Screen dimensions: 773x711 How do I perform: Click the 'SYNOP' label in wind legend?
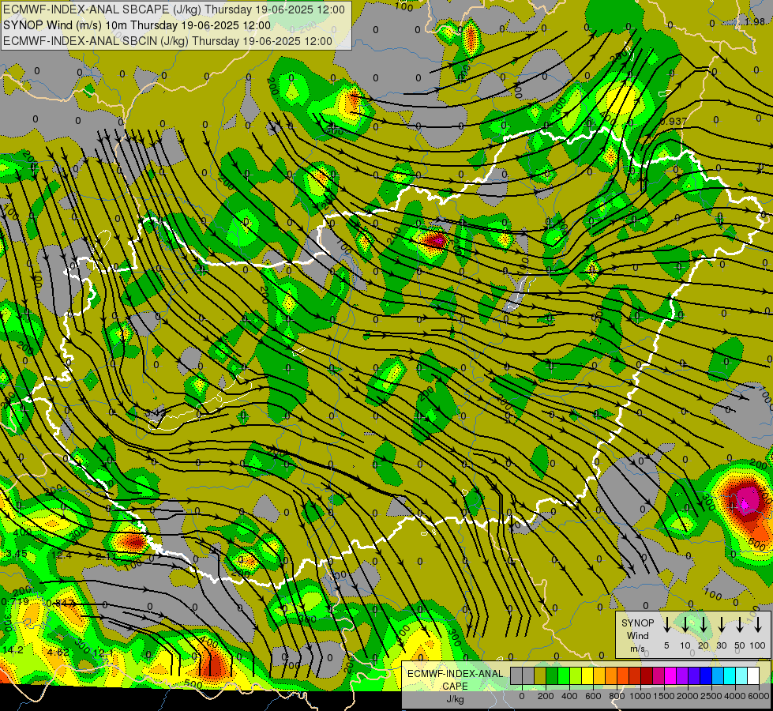pos(637,623)
